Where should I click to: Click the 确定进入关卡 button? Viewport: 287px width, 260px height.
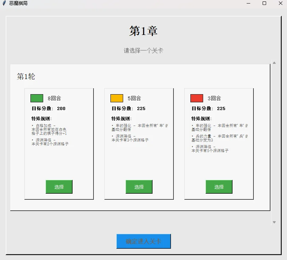tap(144, 241)
